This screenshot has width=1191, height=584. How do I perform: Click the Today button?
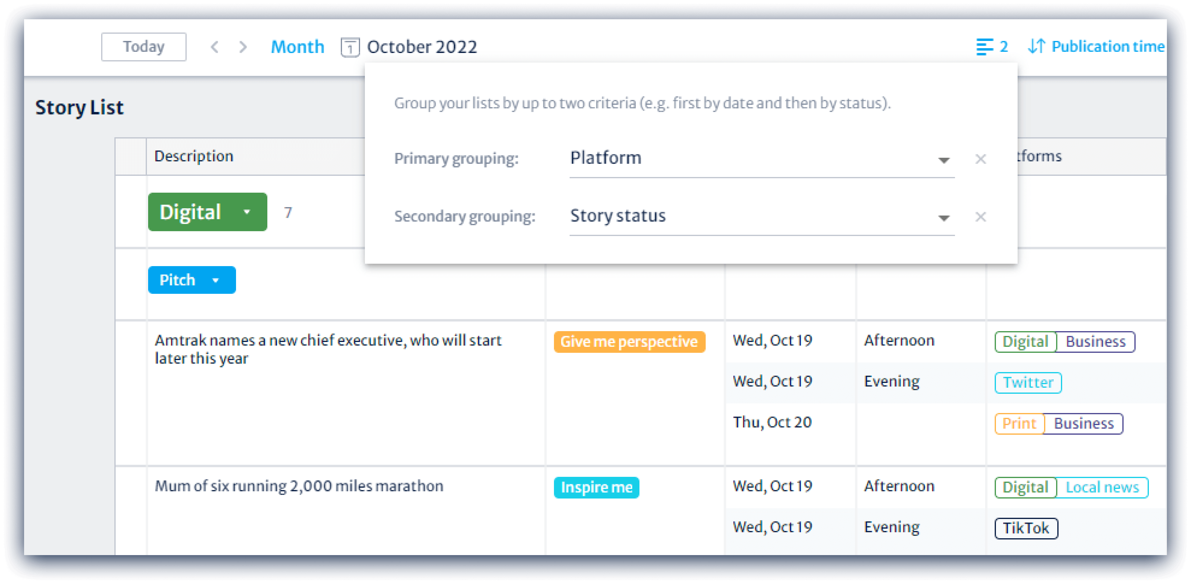tap(143, 46)
